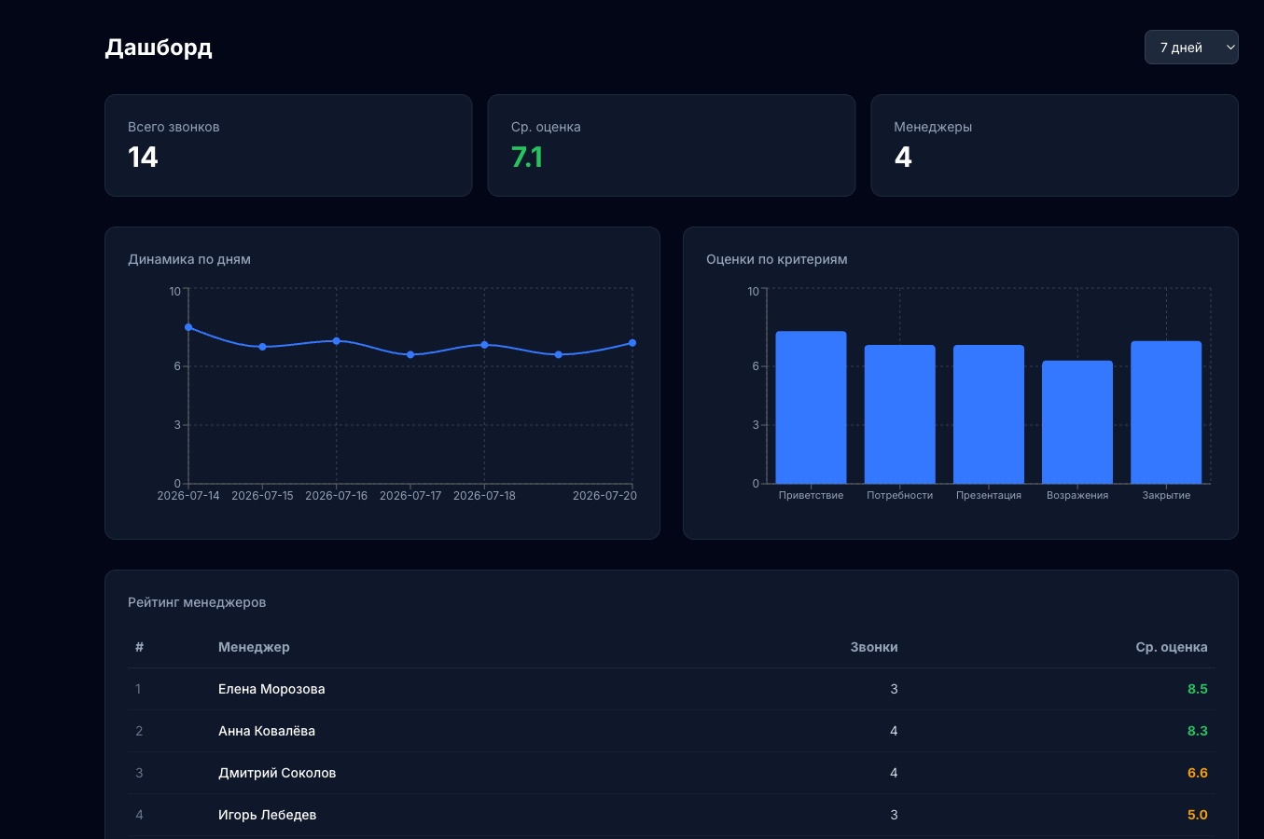
Task: Click the blue bar for Презентация
Action: coord(989,415)
